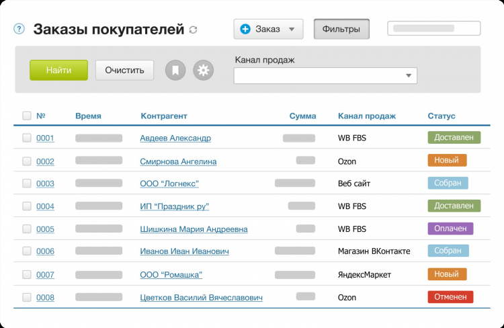The height and width of the screenshot is (328, 504).
Task: Open contractor ООО “Ромашка”
Action: point(171,275)
